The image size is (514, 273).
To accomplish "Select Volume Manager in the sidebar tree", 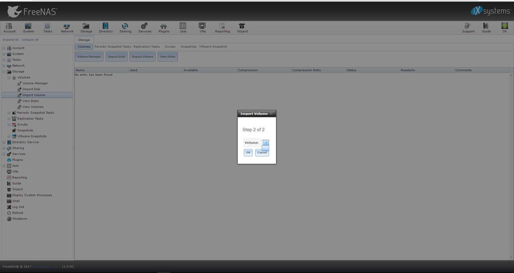I will (x=35, y=83).
